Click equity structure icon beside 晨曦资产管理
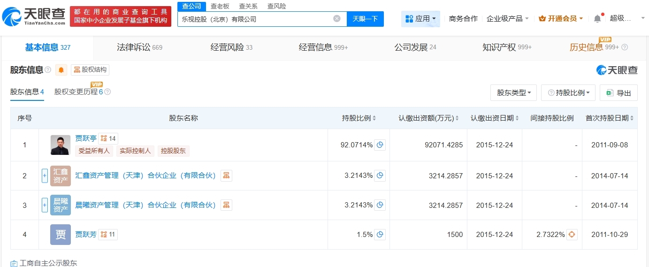Screen dimensions: 649x267 point(226,205)
